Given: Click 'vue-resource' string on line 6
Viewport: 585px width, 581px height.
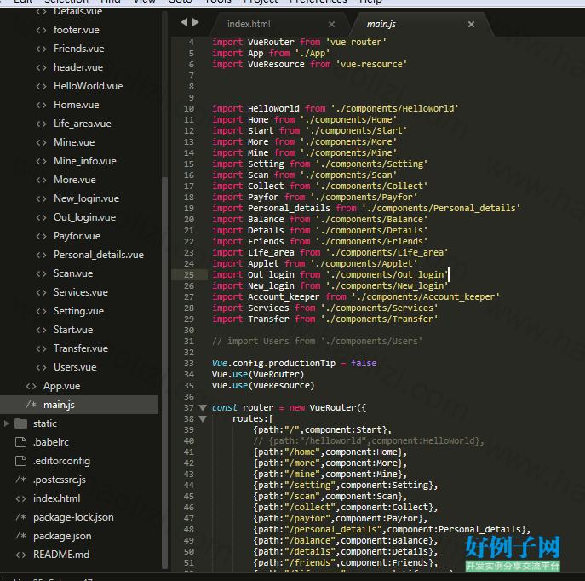Looking at the screenshot, I should (x=371, y=65).
